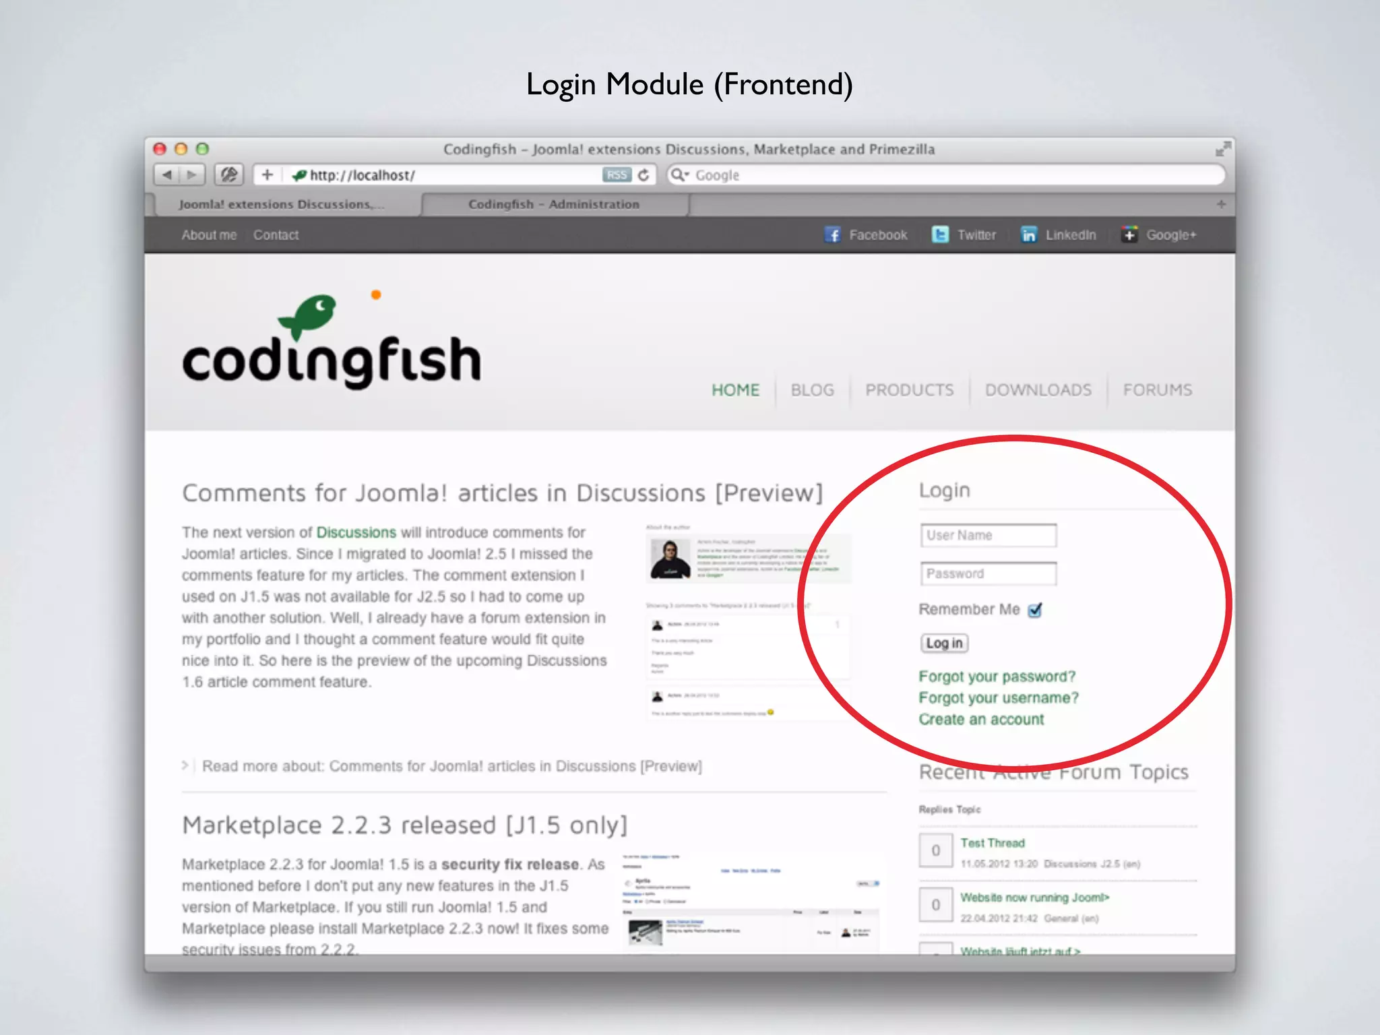This screenshot has width=1380, height=1035.
Task: Click the author photo thumbnail in preview image
Action: 670,559
